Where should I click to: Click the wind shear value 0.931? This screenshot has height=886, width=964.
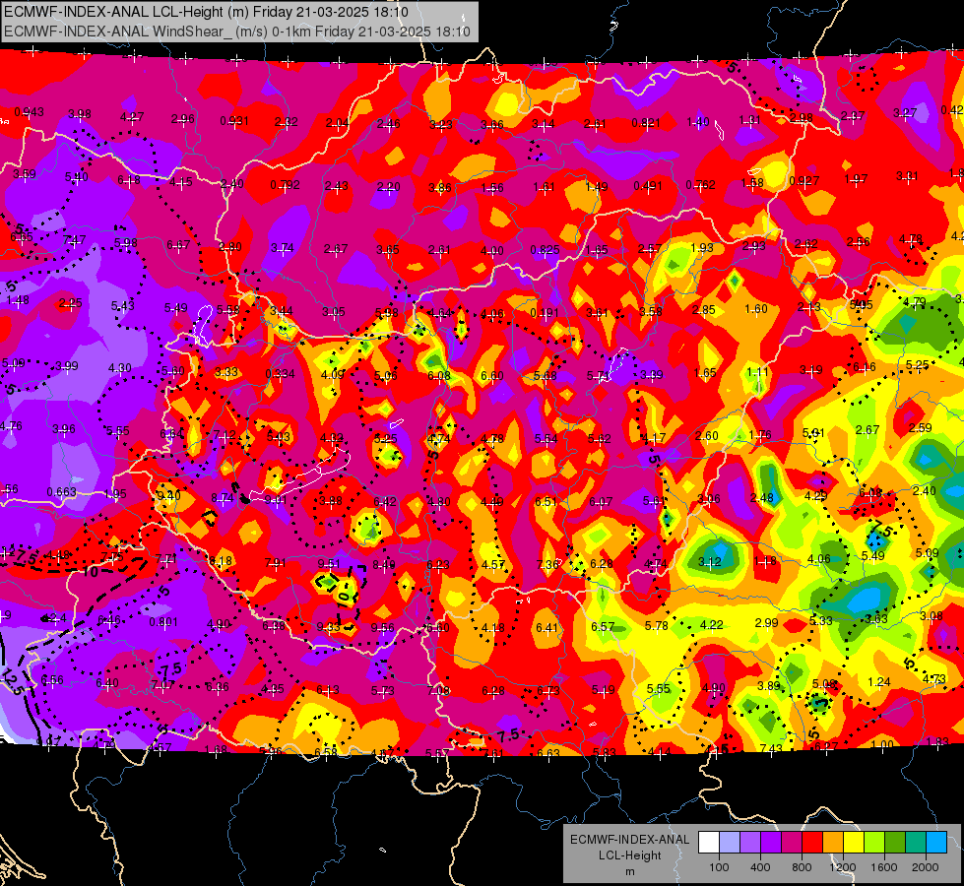pyautogui.click(x=234, y=120)
